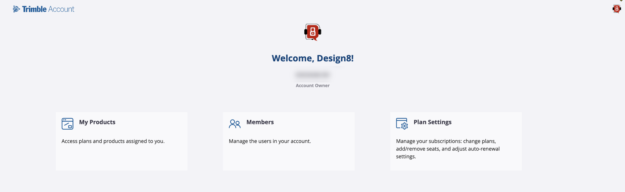Click the Plan Settings gear icon
Image resolution: width=625 pixels, height=192 pixels.
click(x=402, y=124)
